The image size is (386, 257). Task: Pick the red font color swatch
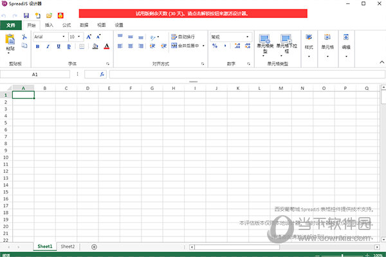(x=106, y=46)
